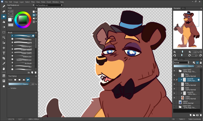This screenshot has width=203, height=121.
Task: Open the Ruler menu
Action: pos(43,2)
